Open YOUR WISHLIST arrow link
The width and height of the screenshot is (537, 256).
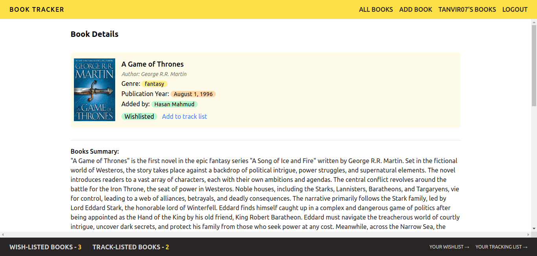[x=449, y=247]
